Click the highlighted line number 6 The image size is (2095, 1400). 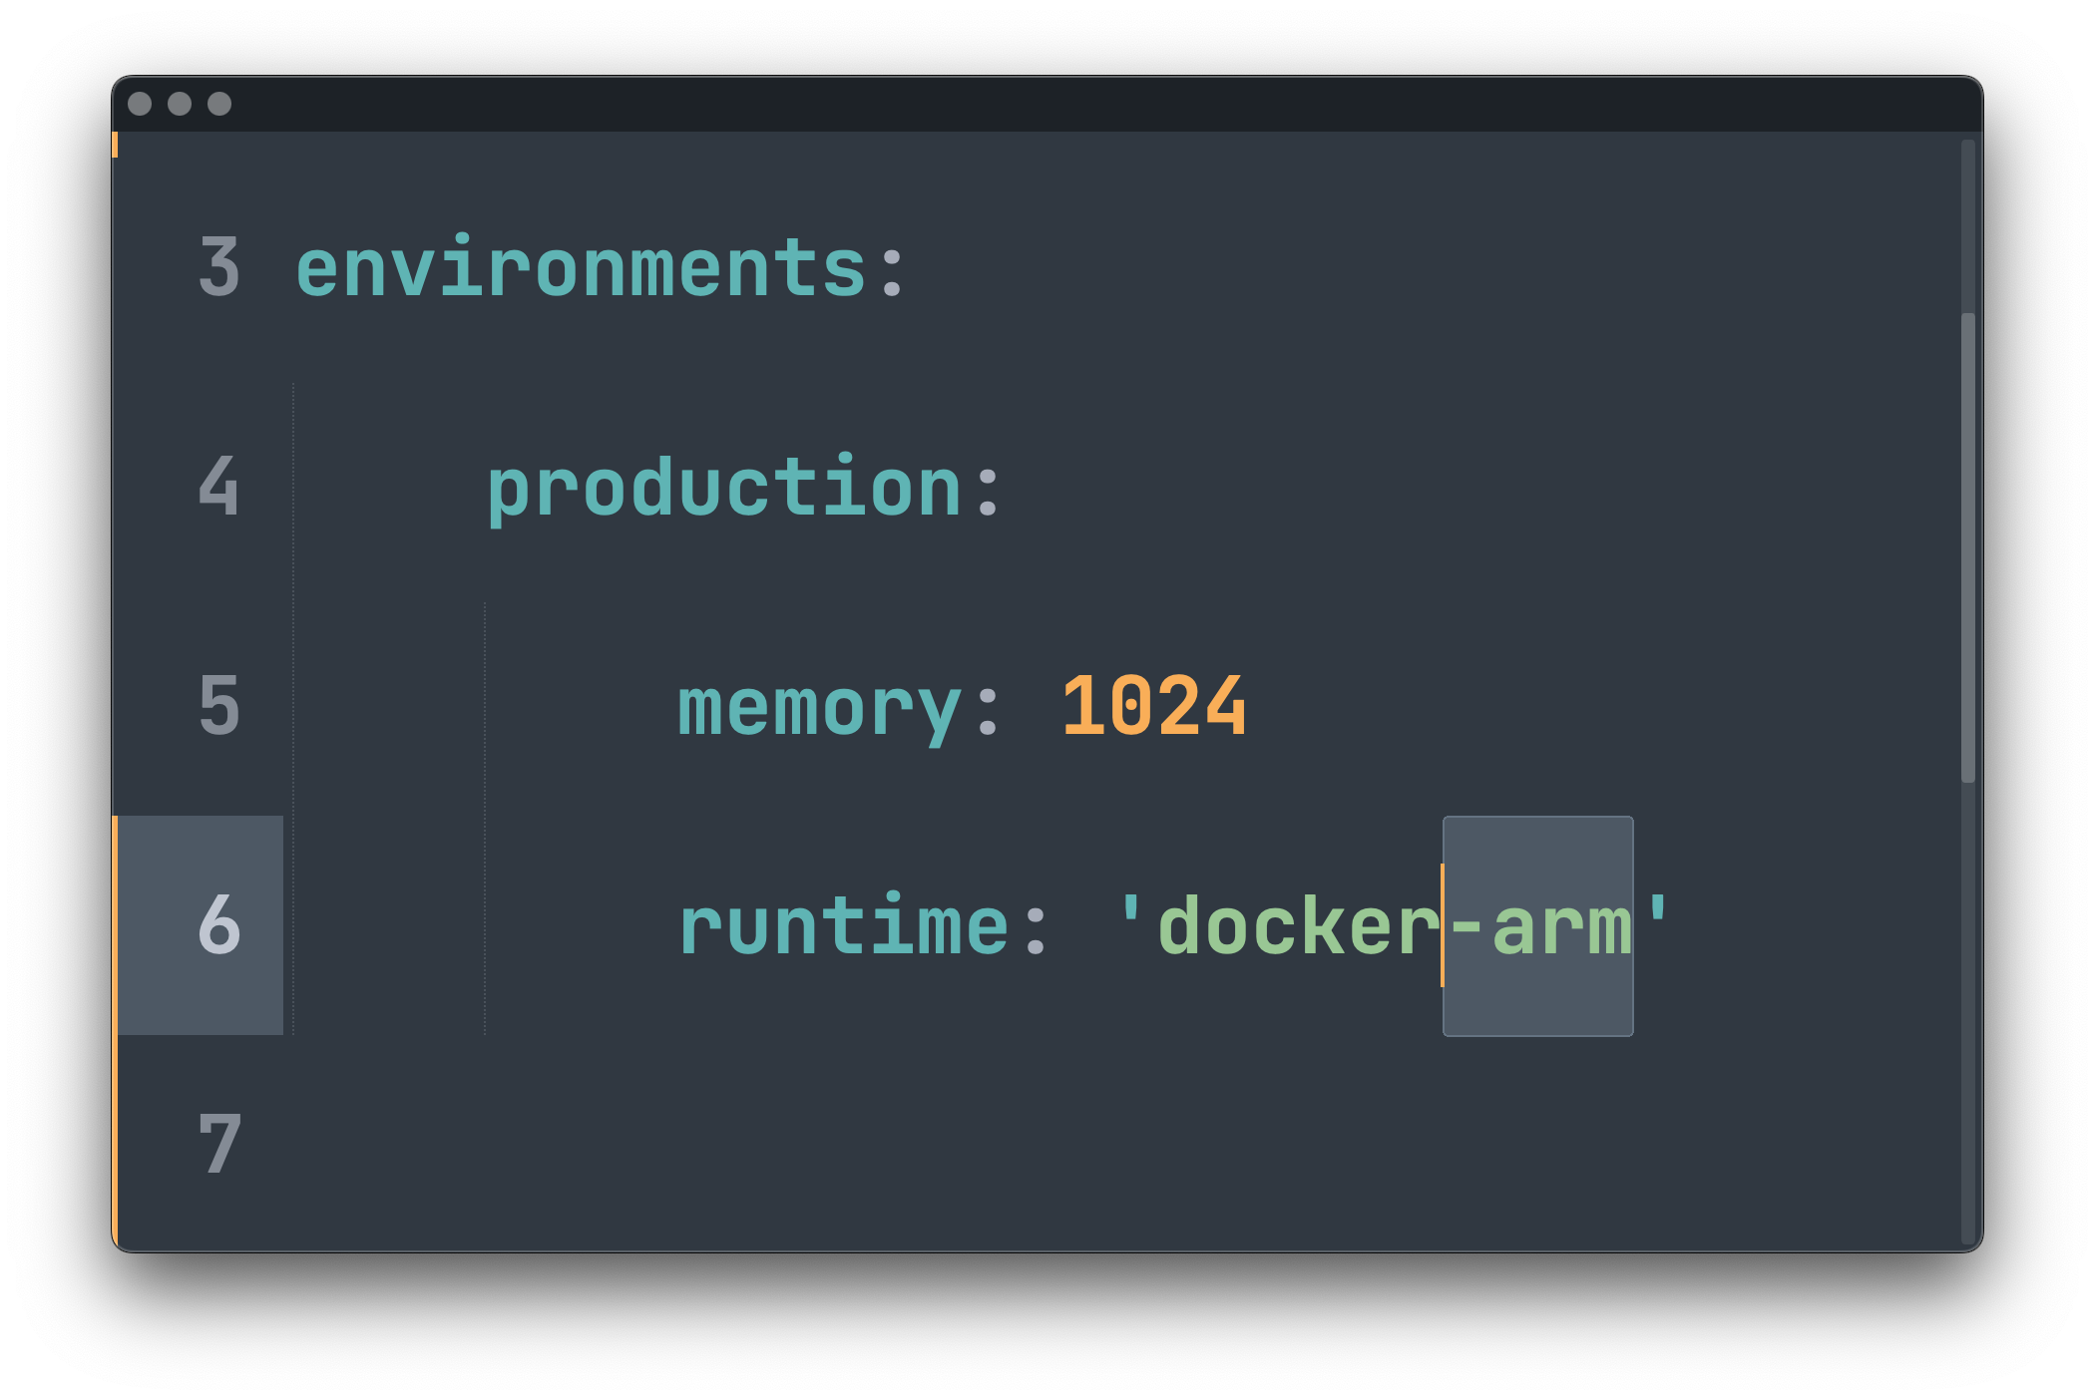[219, 925]
